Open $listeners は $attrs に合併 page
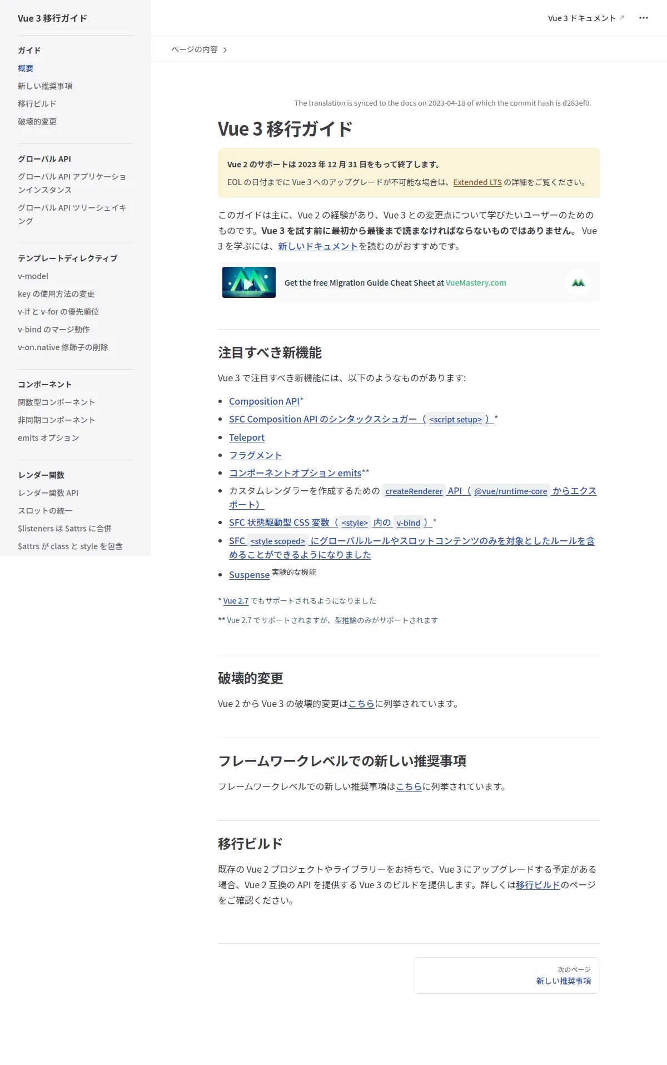667x1065 pixels. tap(64, 529)
